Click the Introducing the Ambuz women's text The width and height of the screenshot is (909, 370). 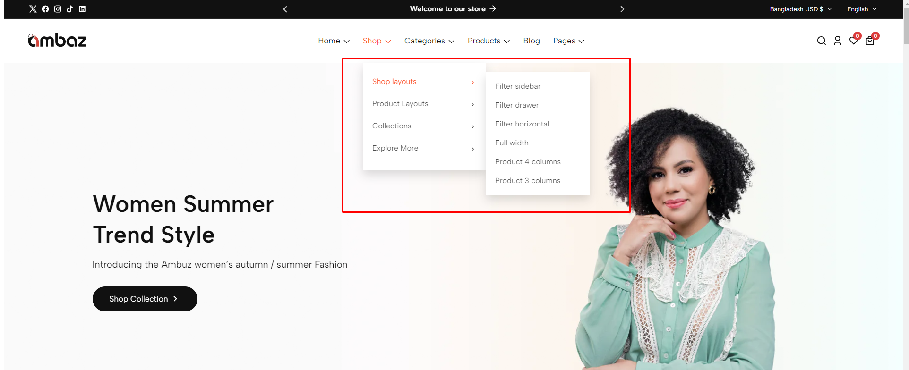tap(220, 265)
